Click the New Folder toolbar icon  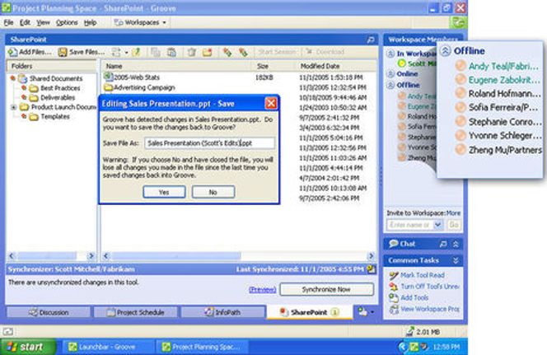pyautogui.click(x=208, y=53)
